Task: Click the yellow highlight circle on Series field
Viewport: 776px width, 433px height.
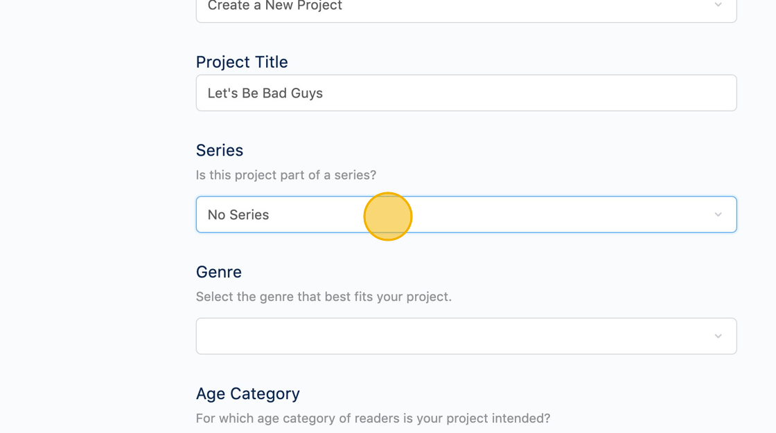Action: pos(388,217)
